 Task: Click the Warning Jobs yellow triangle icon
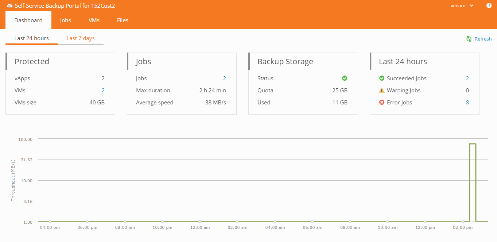click(382, 91)
